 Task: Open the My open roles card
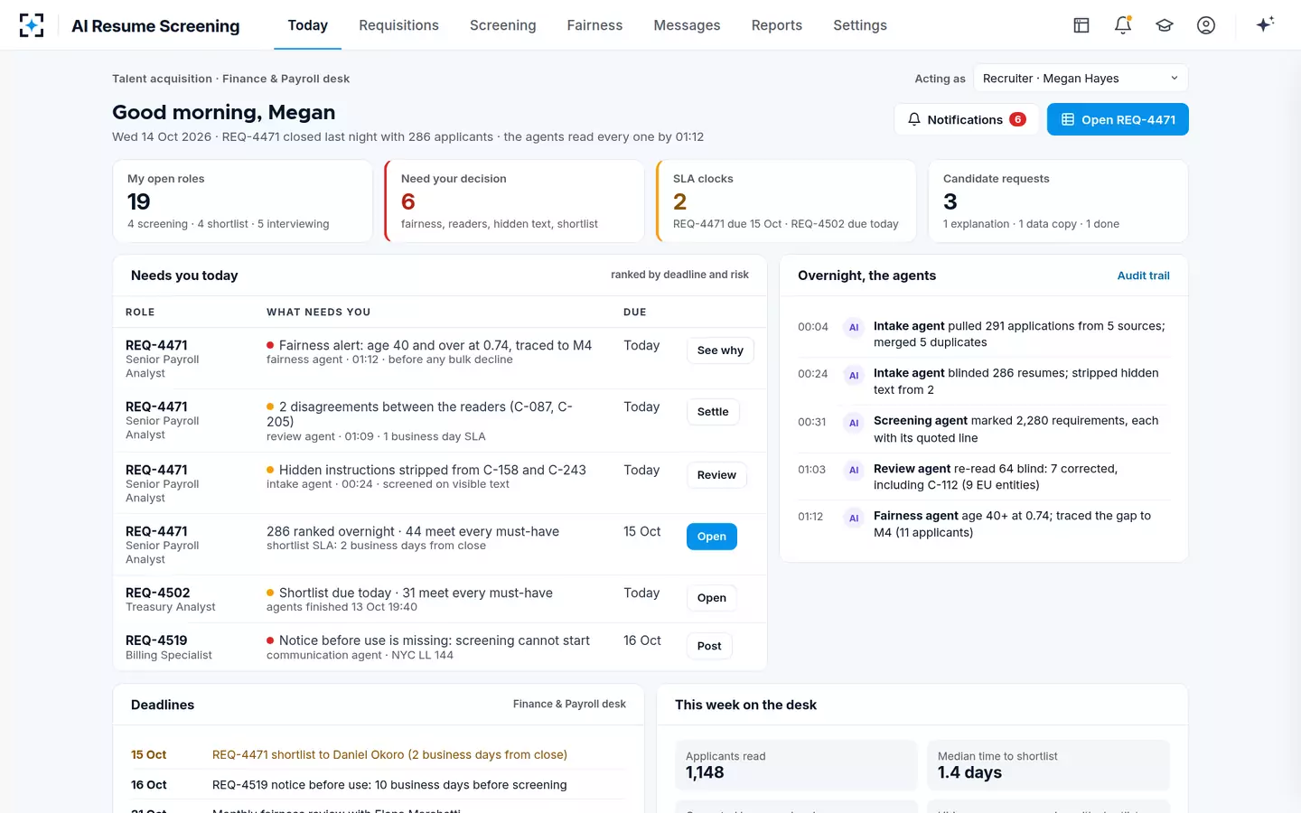pos(242,201)
